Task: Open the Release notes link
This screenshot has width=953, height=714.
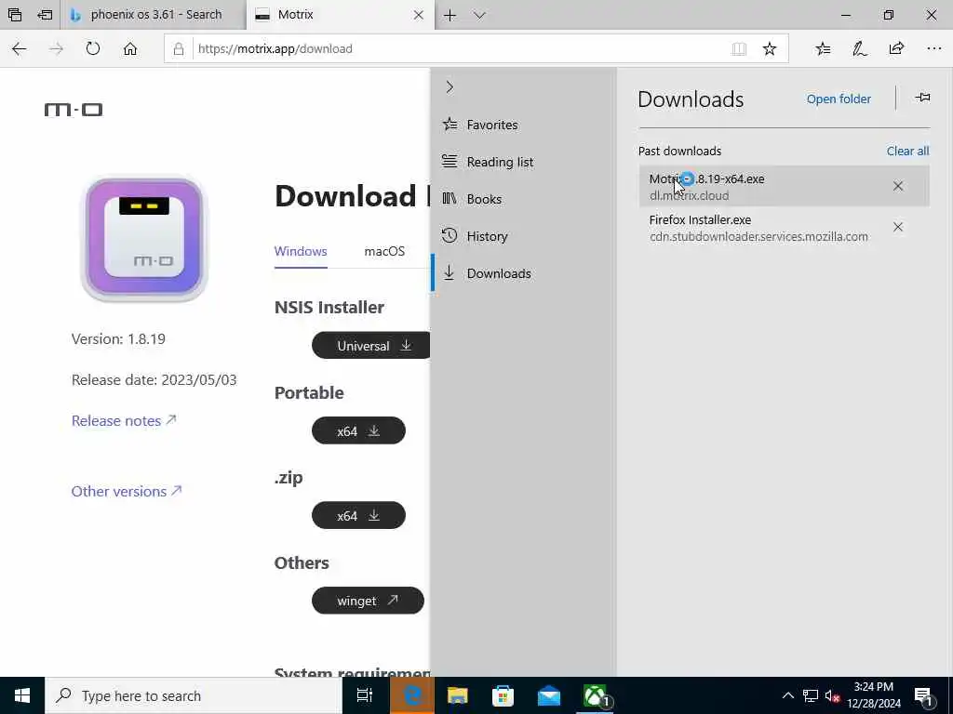Action: point(124,421)
